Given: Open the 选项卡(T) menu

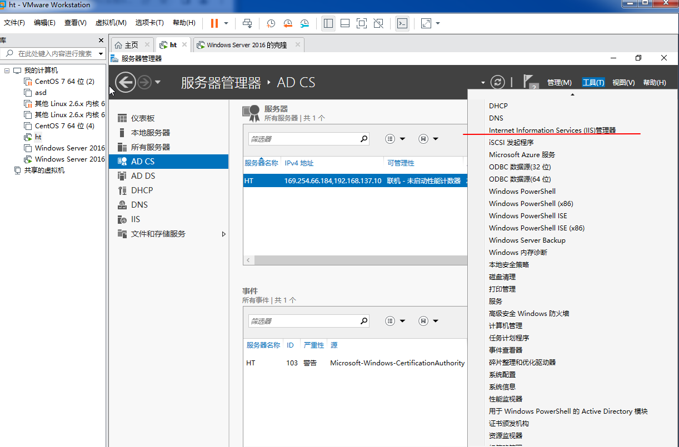Looking at the screenshot, I should (149, 23).
